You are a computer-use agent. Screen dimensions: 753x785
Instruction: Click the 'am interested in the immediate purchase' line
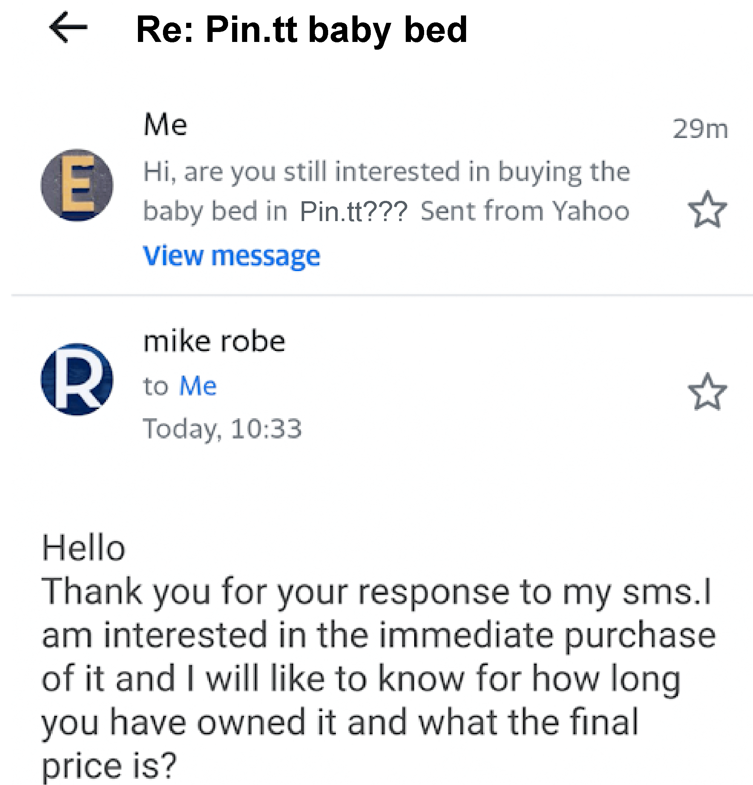(379, 635)
